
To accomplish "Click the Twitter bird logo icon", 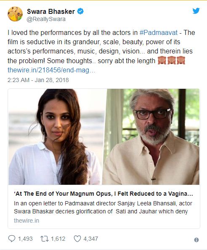I will (x=196, y=11).
